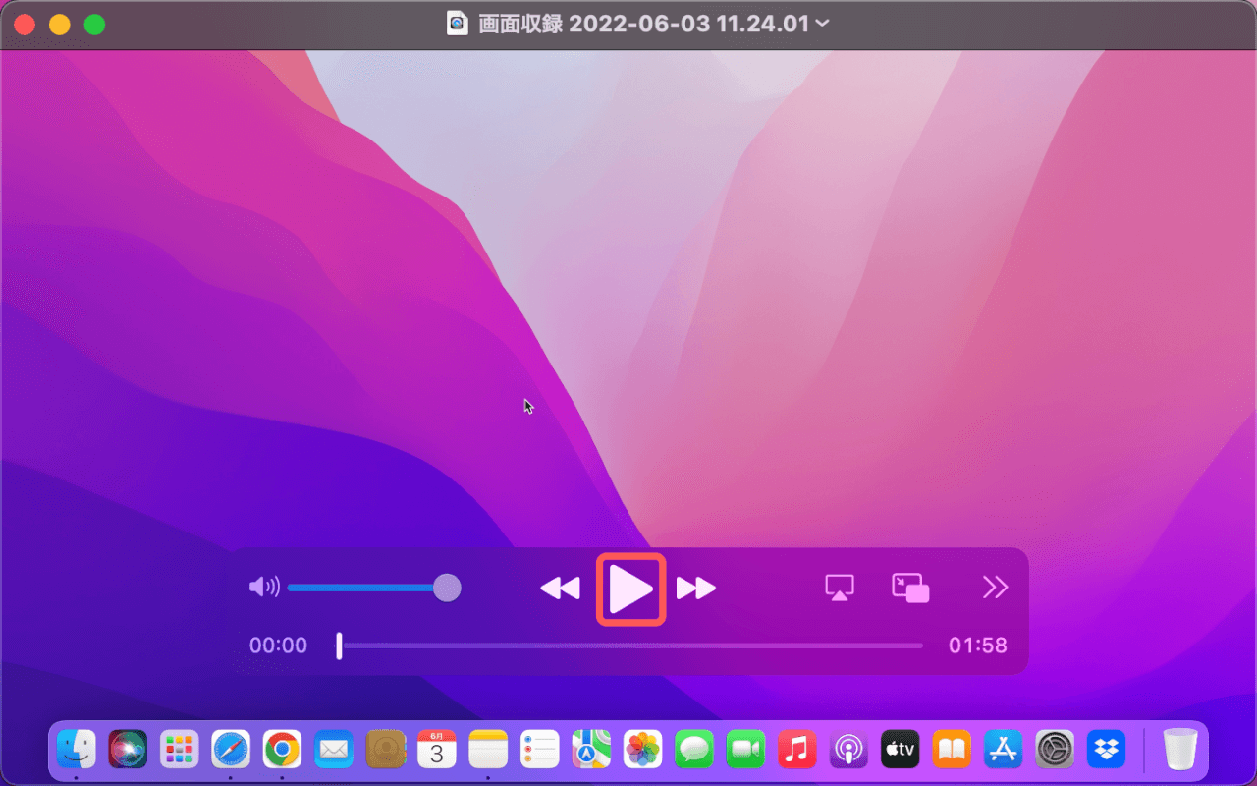Enter full screen with the green button
The height and width of the screenshot is (786, 1257).
click(x=94, y=25)
